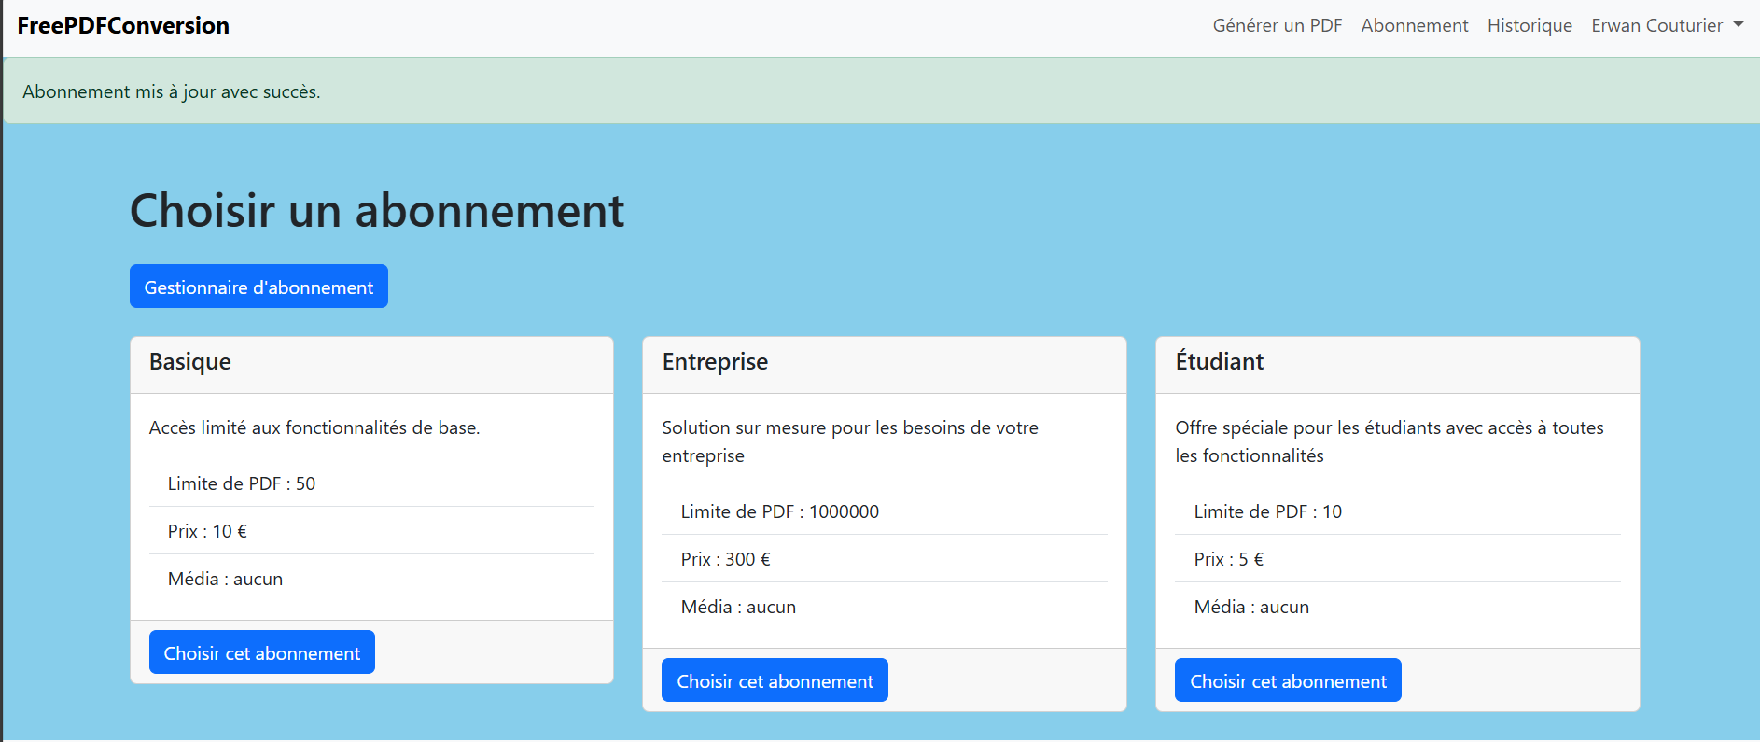Select the Basique card title
1760x742 pixels.
[190, 362]
